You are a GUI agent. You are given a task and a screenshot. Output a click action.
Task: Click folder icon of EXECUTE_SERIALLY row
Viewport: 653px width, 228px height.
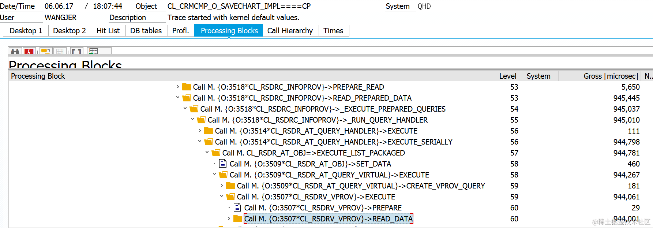209,142
